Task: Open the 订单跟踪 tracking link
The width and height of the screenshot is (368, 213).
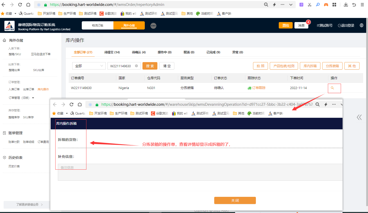Action: coord(258,88)
